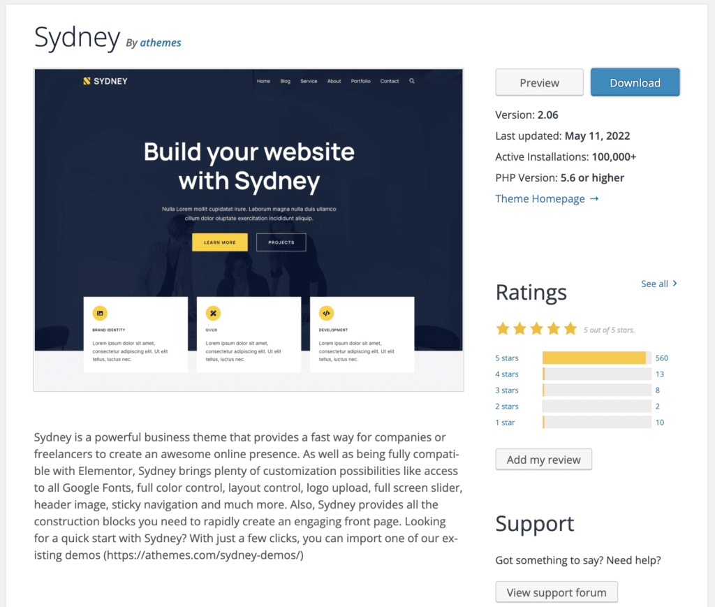Select Service in screenshot navigation
Image resolution: width=715 pixels, height=607 pixels.
[x=309, y=81]
